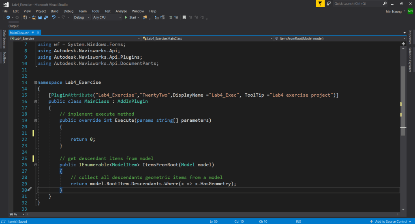Open the Any CPU platform dropdown
Image resolution: width=415 pixels, height=224 pixels.
(x=107, y=17)
